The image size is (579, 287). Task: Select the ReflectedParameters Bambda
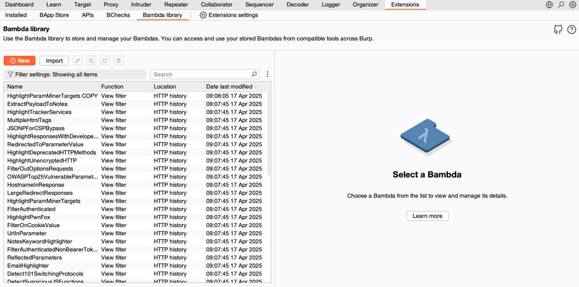click(135, 258)
